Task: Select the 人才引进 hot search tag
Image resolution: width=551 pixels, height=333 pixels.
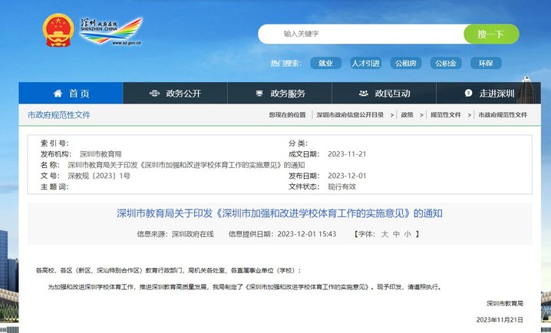Action: tap(365, 63)
